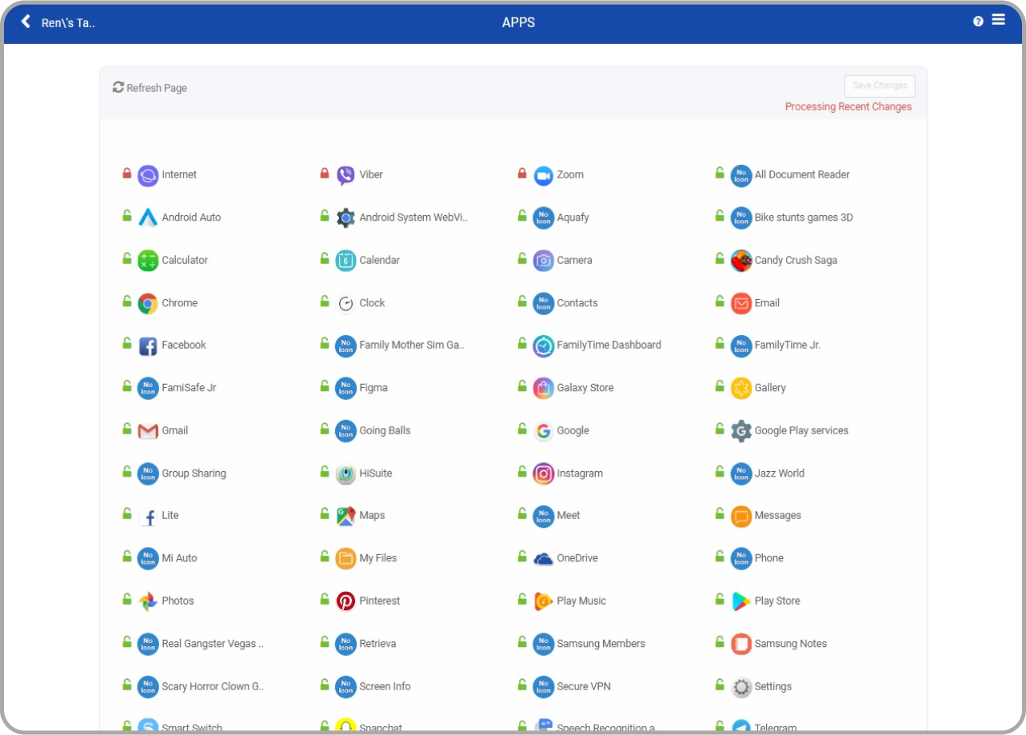Click the Bike stunts games 3D label
The image size is (1026, 735).
[x=804, y=218]
